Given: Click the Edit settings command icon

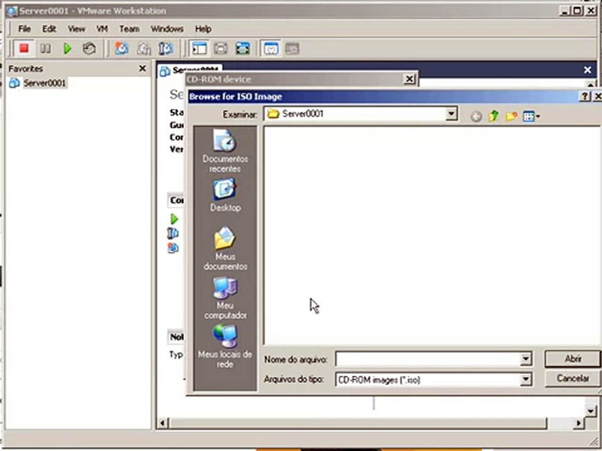Looking at the screenshot, I should pyautogui.click(x=173, y=233).
